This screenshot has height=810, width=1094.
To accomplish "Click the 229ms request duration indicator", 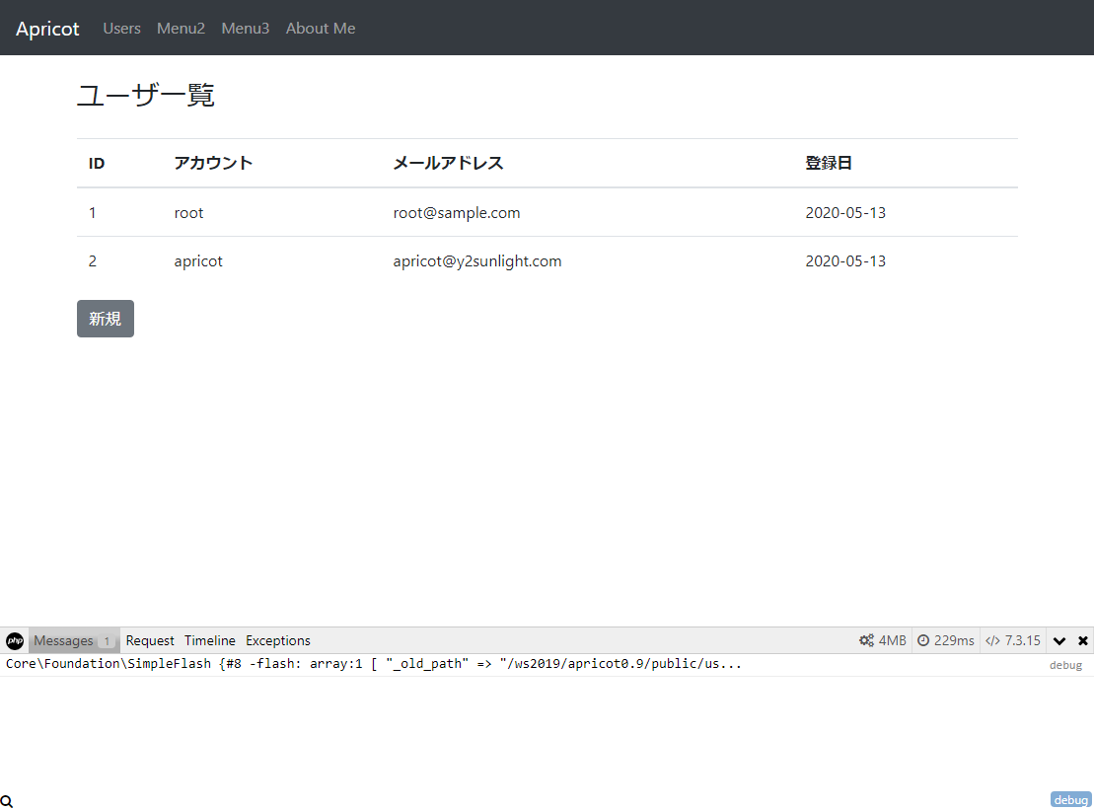I will coord(945,640).
